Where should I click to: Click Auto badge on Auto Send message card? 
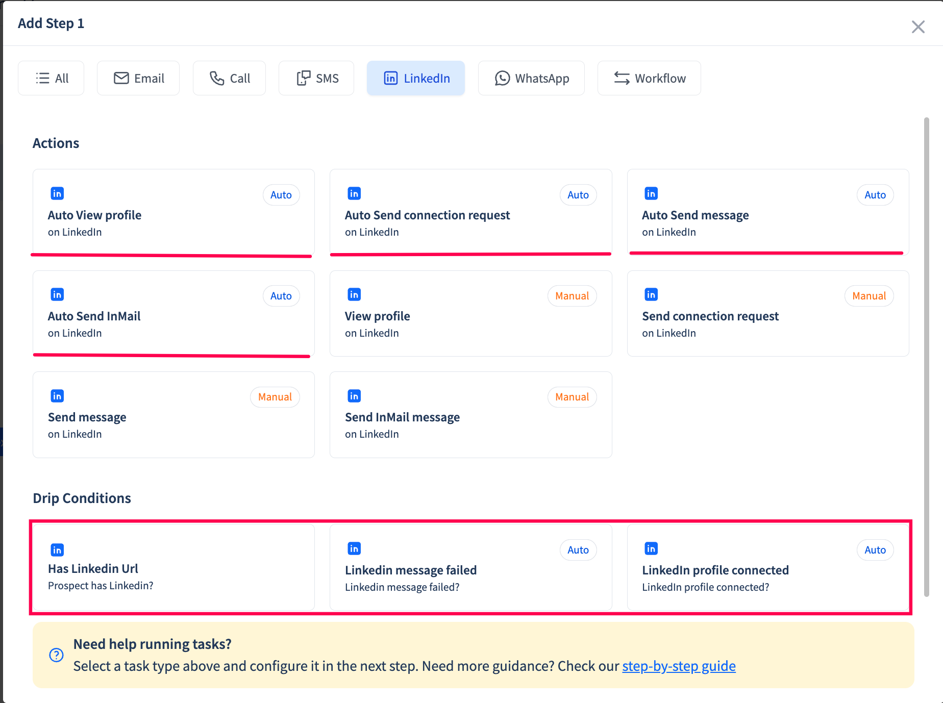point(875,195)
